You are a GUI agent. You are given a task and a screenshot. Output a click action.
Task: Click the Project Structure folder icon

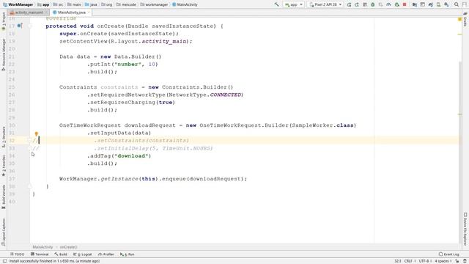(x=415, y=5)
